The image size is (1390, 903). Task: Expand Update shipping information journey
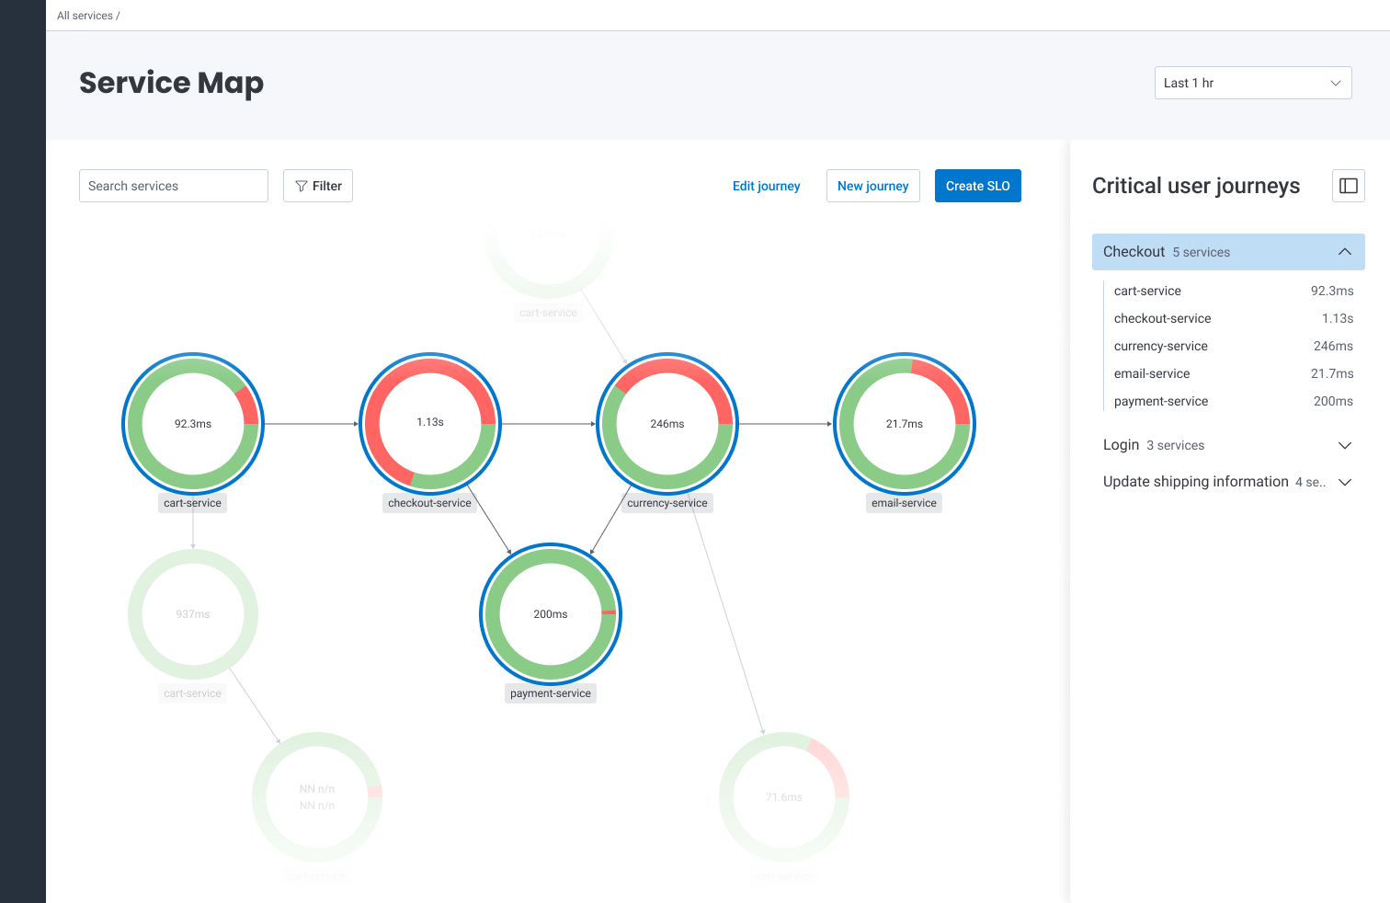click(x=1344, y=482)
